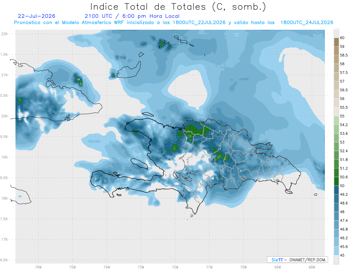Click the '17N' latitude label
The width and height of the screenshot is (350, 271).
pyautogui.click(x=5, y=240)
